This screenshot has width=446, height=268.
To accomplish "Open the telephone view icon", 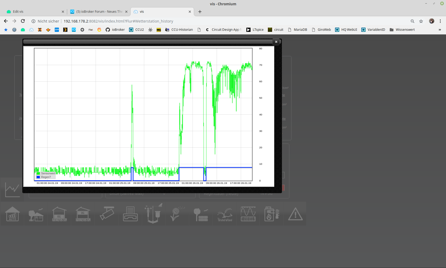I will coord(130,214).
